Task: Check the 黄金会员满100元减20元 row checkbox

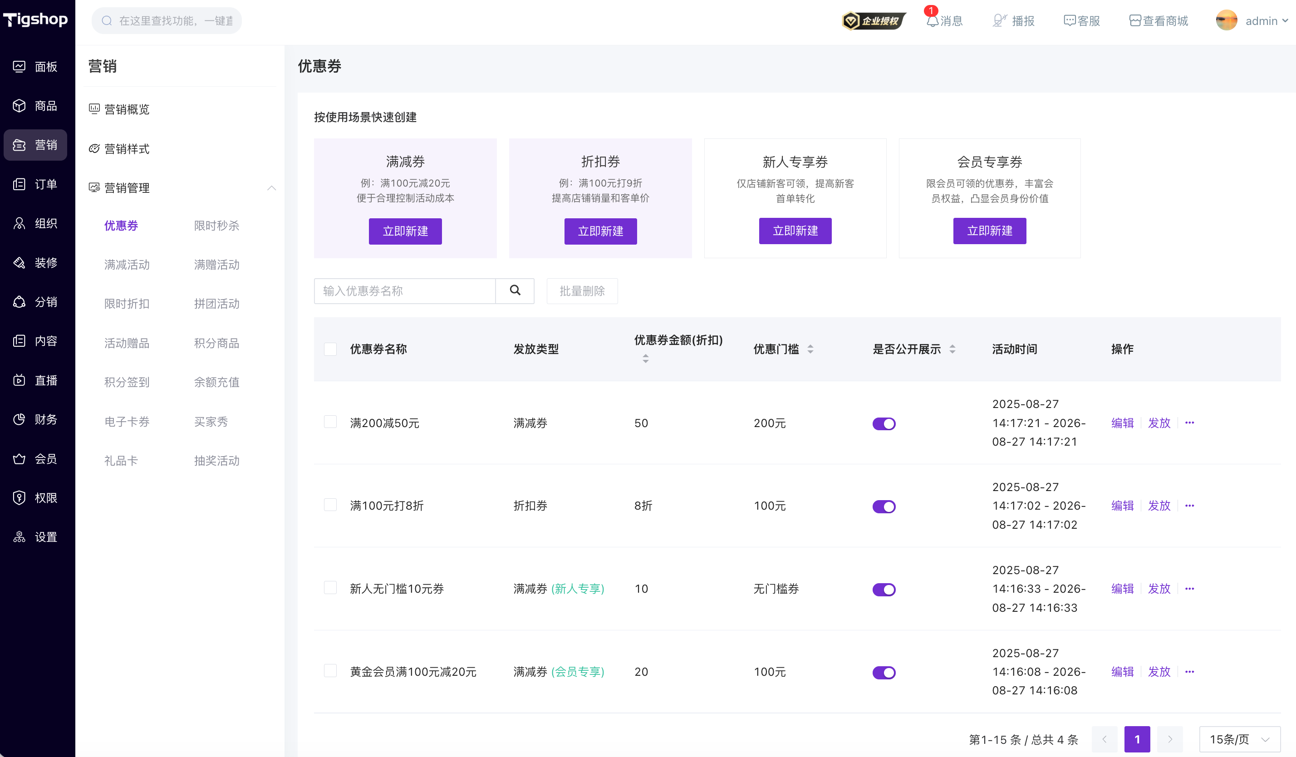Action: (x=330, y=671)
